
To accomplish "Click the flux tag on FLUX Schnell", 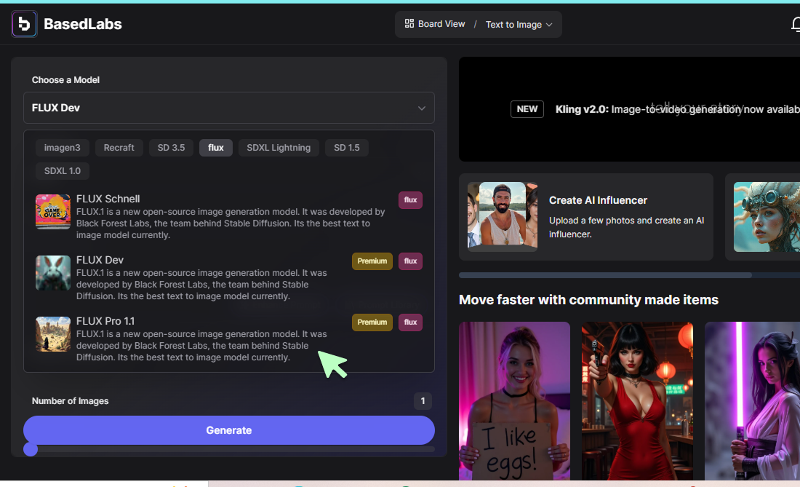I will pyautogui.click(x=410, y=200).
